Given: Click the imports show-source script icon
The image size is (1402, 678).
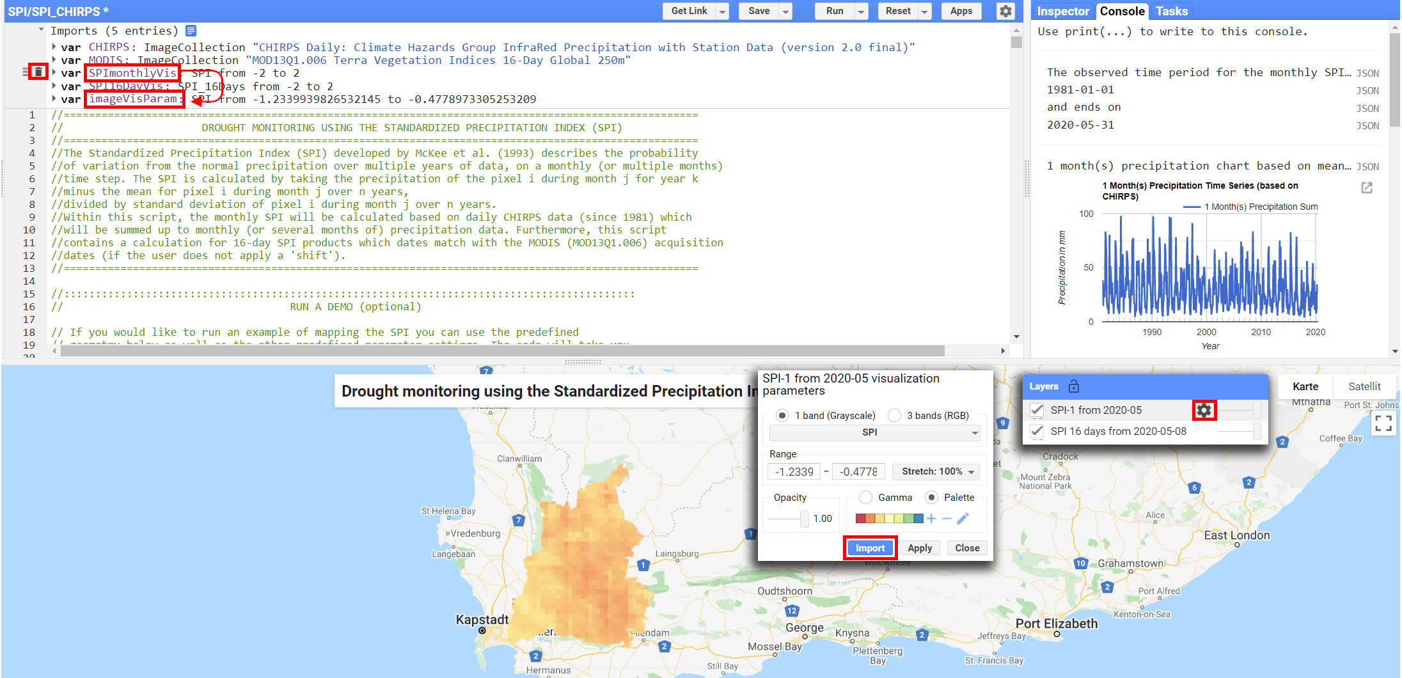Looking at the screenshot, I should pos(191,31).
